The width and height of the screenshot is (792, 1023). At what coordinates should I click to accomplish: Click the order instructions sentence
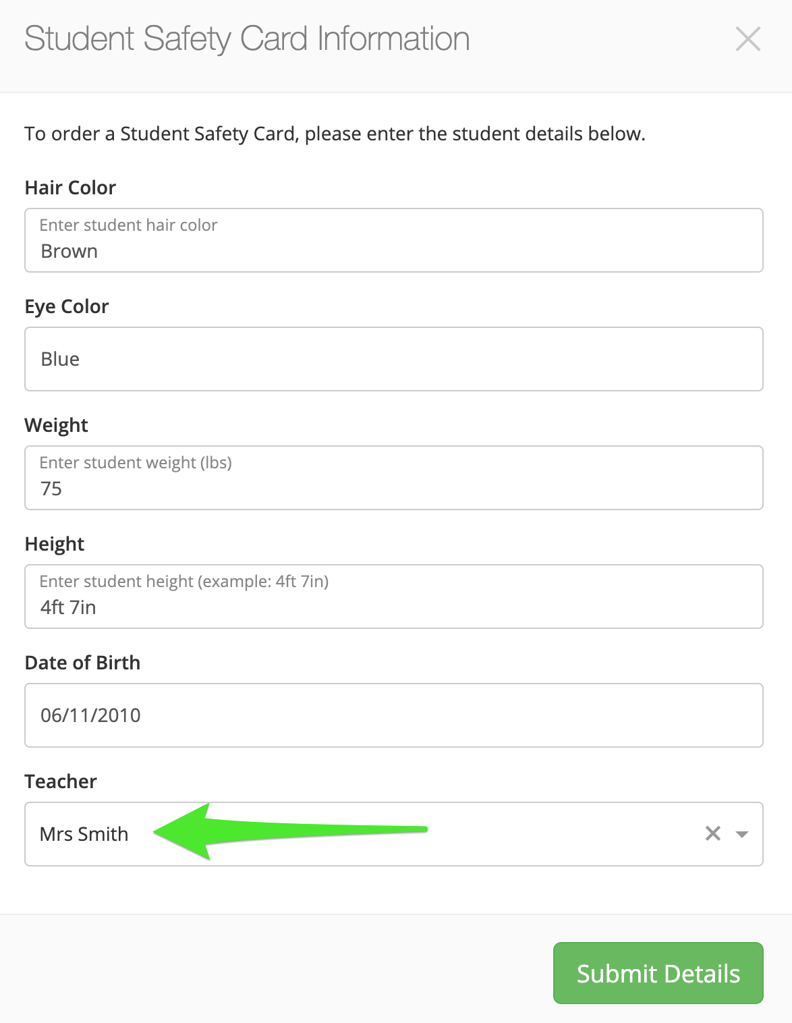pyautogui.click(x=335, y=134)
